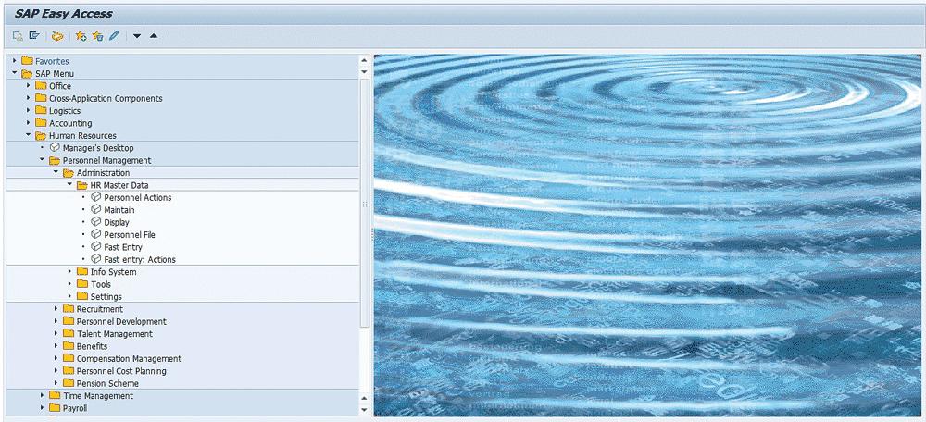Click Delete Favorites star-trash icon

(x=97, y=36)
